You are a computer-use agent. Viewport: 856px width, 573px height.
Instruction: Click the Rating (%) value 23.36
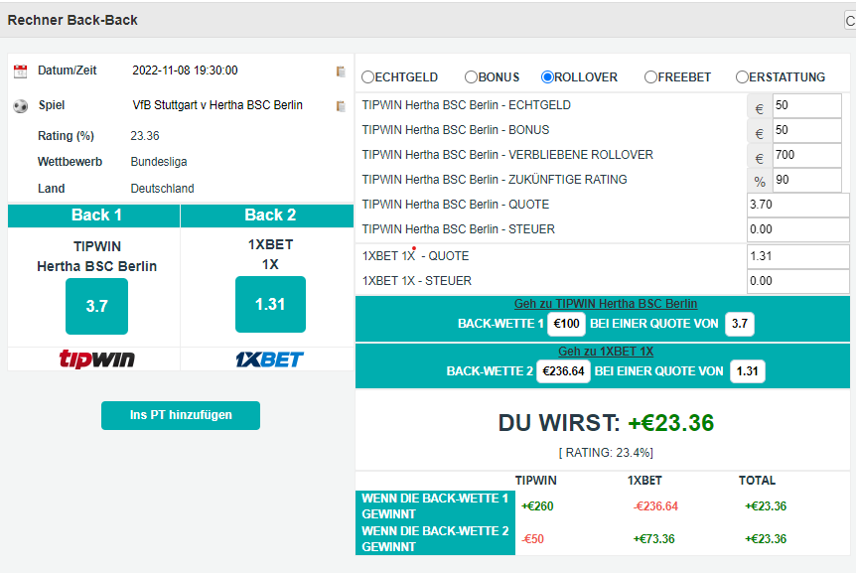[145, 136]
